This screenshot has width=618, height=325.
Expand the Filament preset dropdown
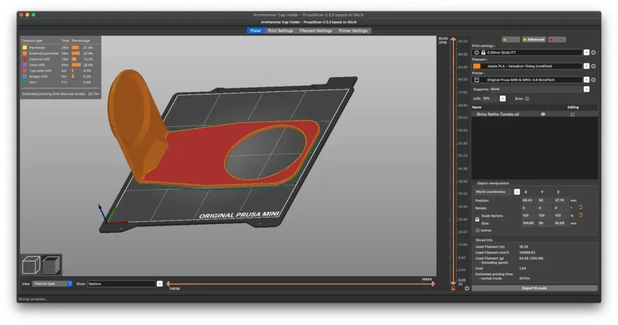tap(586, 66)
